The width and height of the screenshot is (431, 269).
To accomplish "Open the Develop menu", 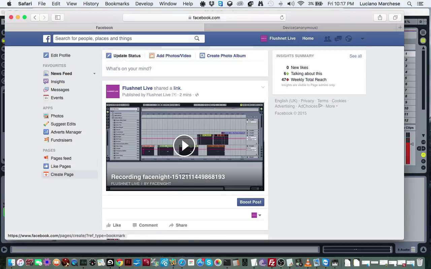I will click(144, 4).
